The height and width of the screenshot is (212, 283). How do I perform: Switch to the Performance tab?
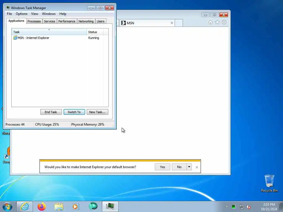[67, 21]
